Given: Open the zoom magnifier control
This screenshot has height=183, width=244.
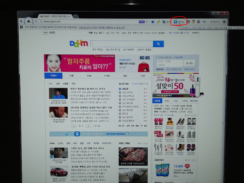Looking at the screenshot, I should 205,22.
